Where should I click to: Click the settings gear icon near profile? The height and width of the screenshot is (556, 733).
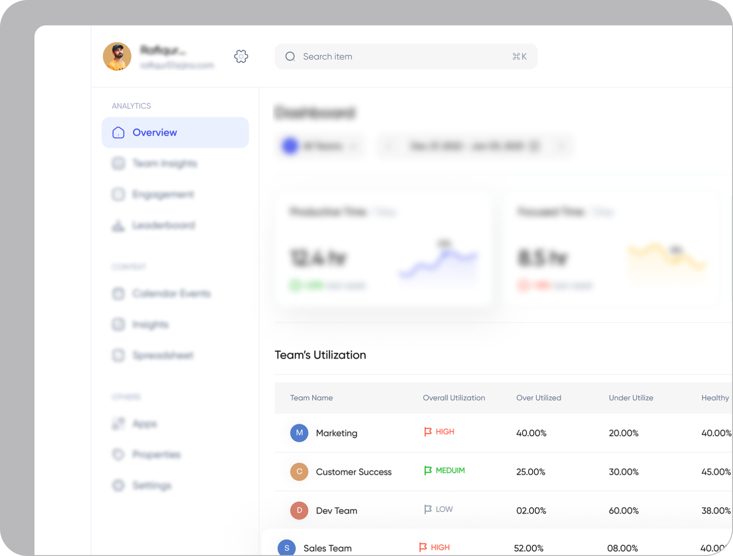[x=241, y=57]
